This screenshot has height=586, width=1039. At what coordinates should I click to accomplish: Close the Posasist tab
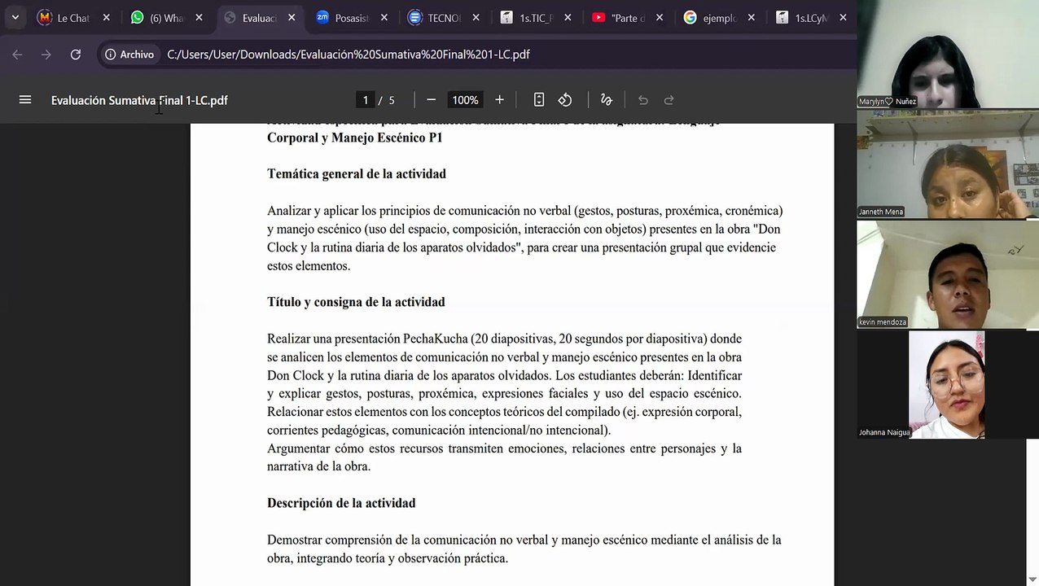384,18
